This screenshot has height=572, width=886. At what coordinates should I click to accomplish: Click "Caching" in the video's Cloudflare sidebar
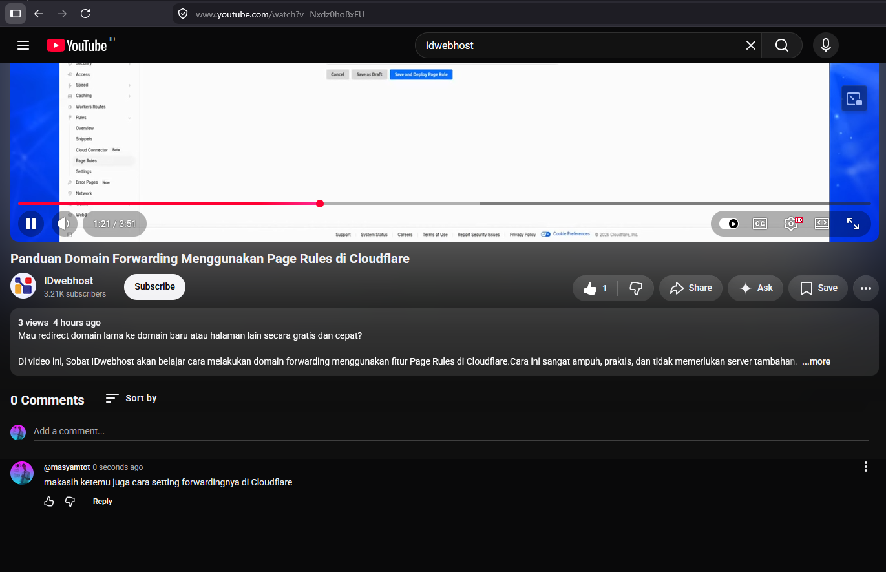click(83, 96)
